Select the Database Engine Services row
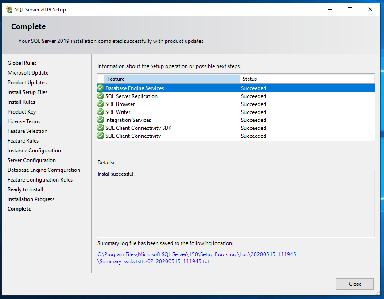 coord(236,88)
